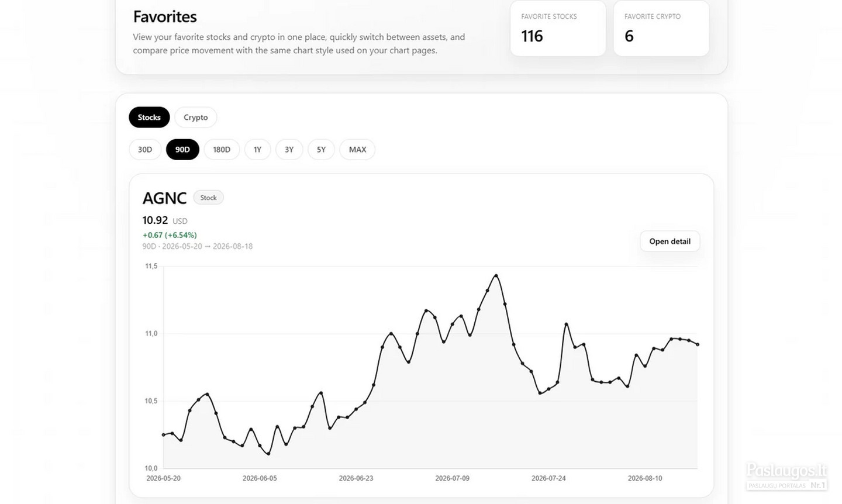Click the Stock badge next to AGNC
Screen dimensions: 842x504
coord(208,198)
